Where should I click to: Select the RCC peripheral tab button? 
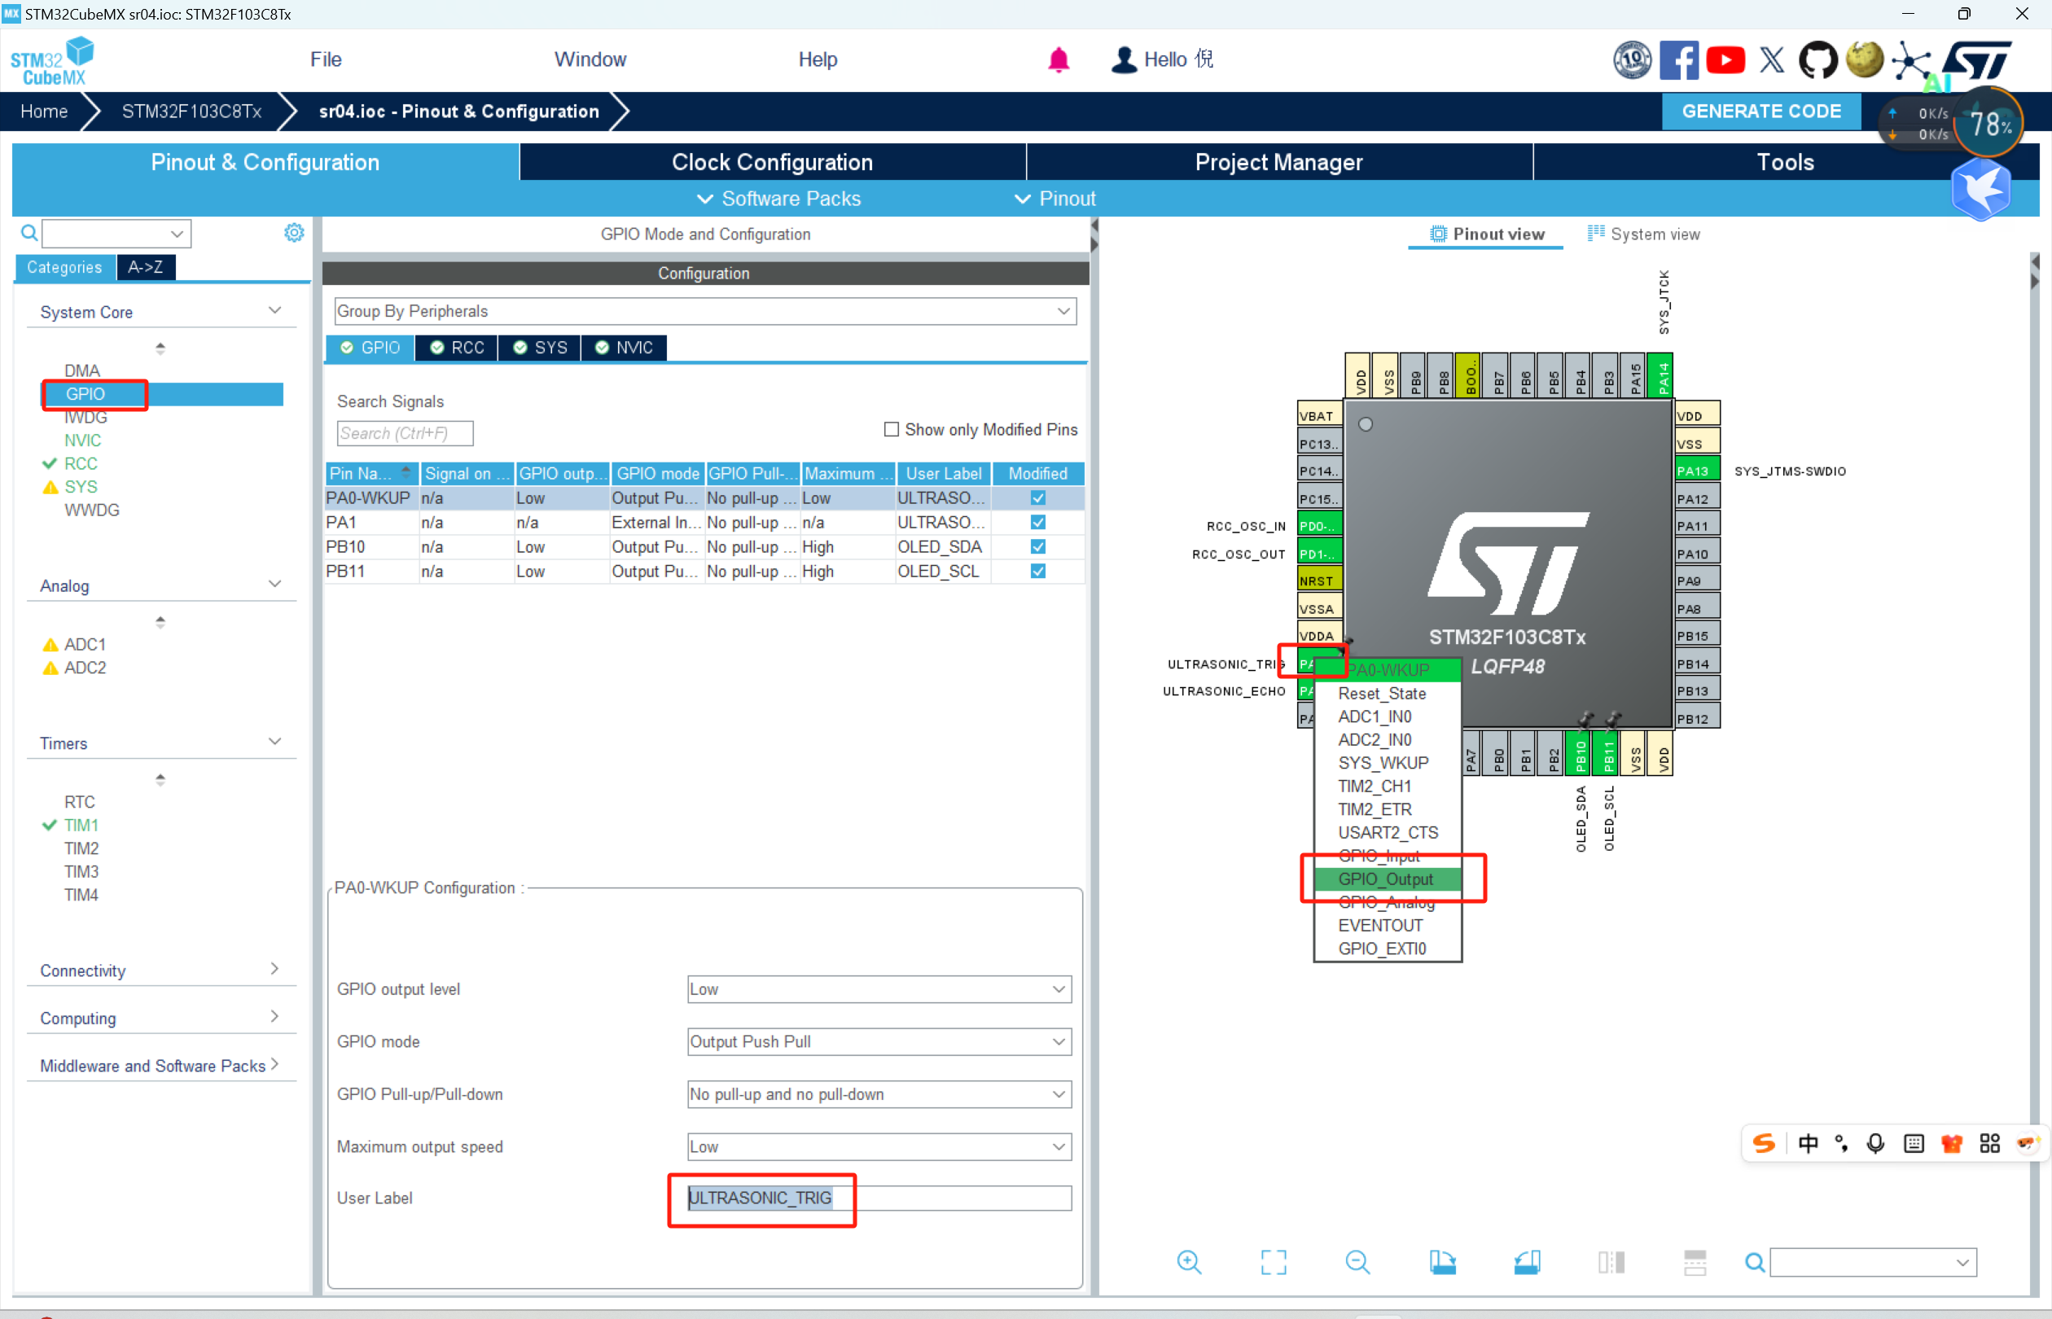(x=458, y=347)
